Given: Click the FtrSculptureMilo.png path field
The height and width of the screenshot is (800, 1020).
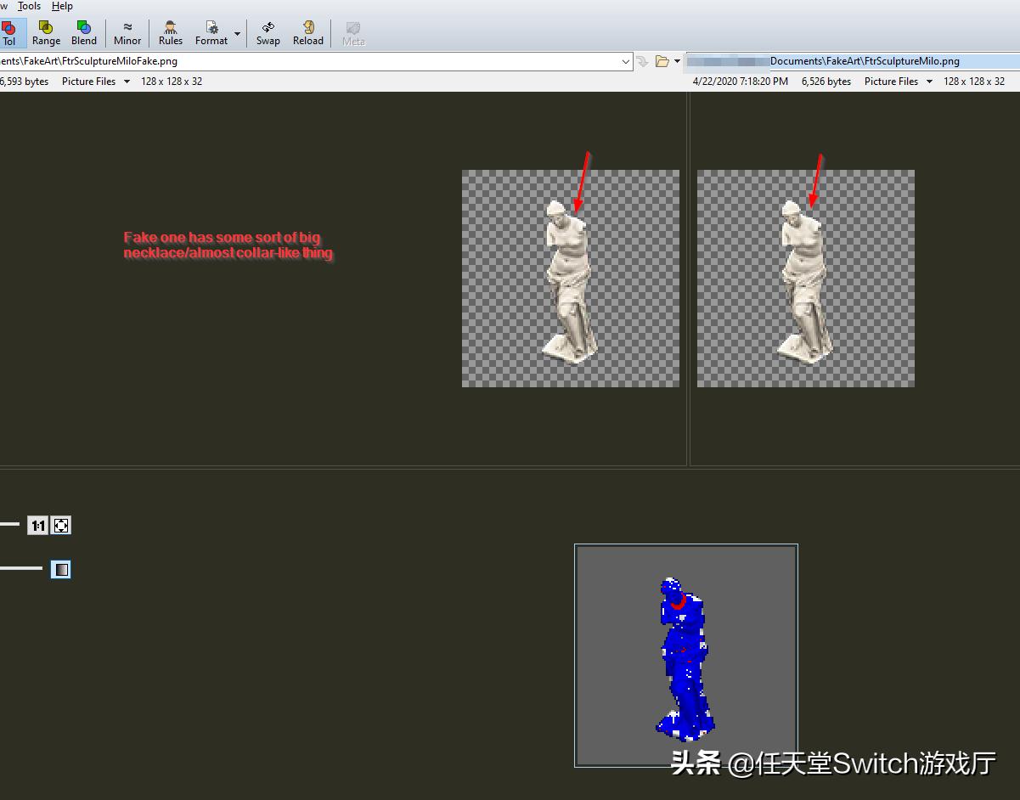Looking at the screenshot, I should 853,61.
